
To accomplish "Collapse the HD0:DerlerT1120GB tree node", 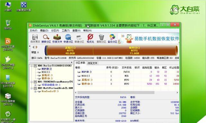I will click(32, 66).
